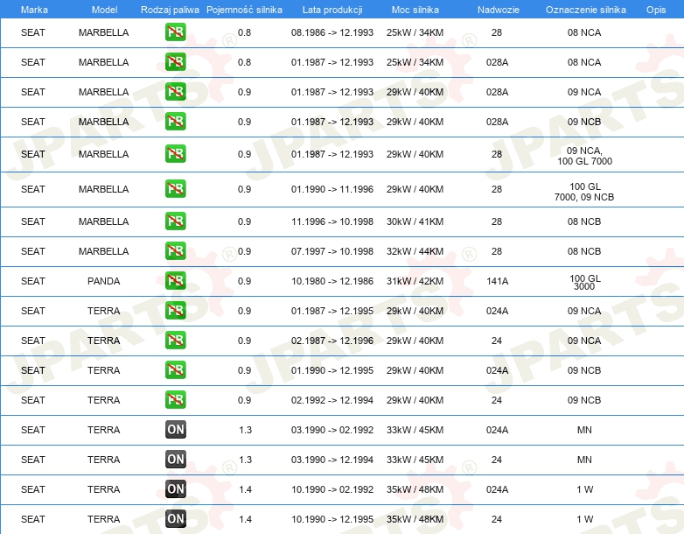Select 1.4 displacement in the 10.1990 -> 12.1995 row

click(245, 519)
